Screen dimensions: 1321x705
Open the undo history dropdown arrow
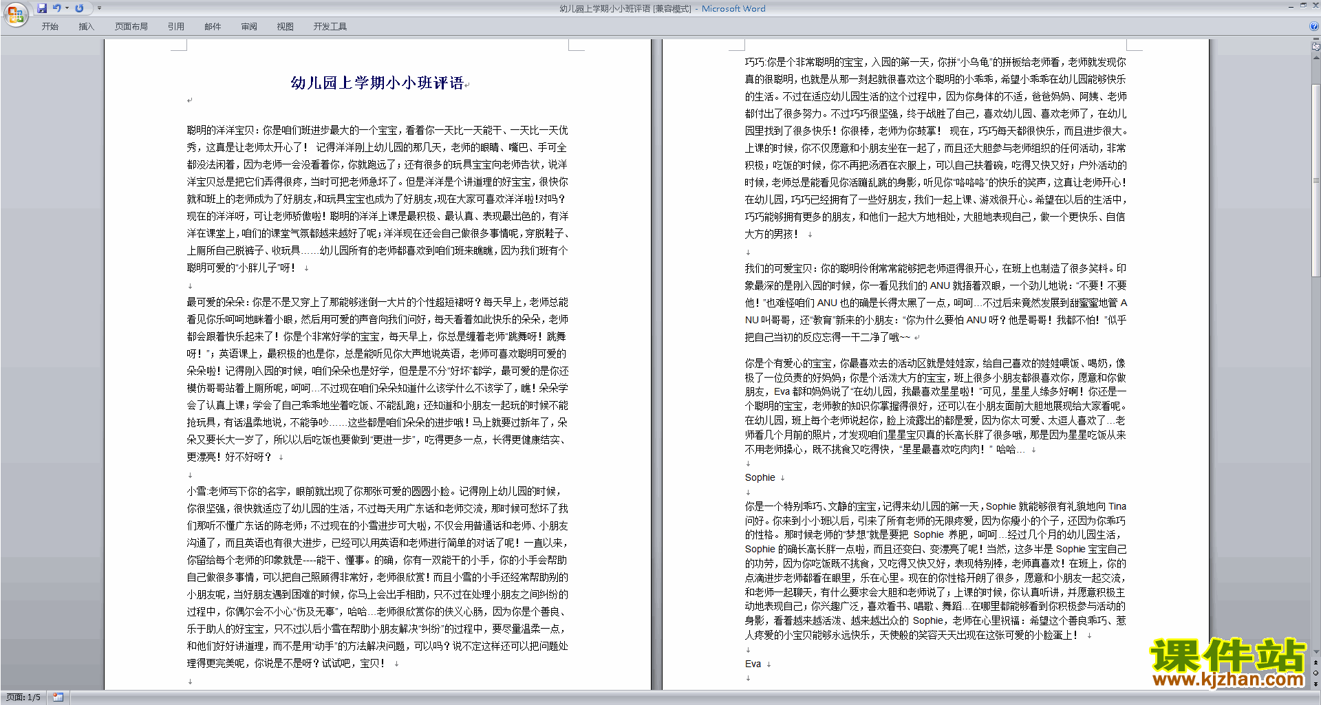click(x=67, y=8)
